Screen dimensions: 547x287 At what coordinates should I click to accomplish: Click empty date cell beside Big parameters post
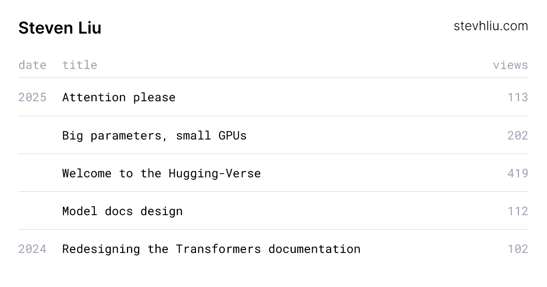pyautogui.click(x=32, y=135)
